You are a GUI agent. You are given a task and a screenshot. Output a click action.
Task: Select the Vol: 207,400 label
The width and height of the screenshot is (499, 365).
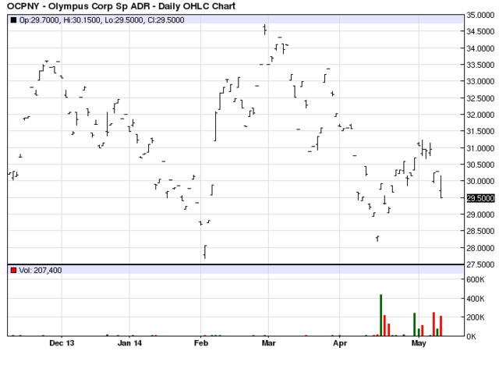[x=41, y=270]
